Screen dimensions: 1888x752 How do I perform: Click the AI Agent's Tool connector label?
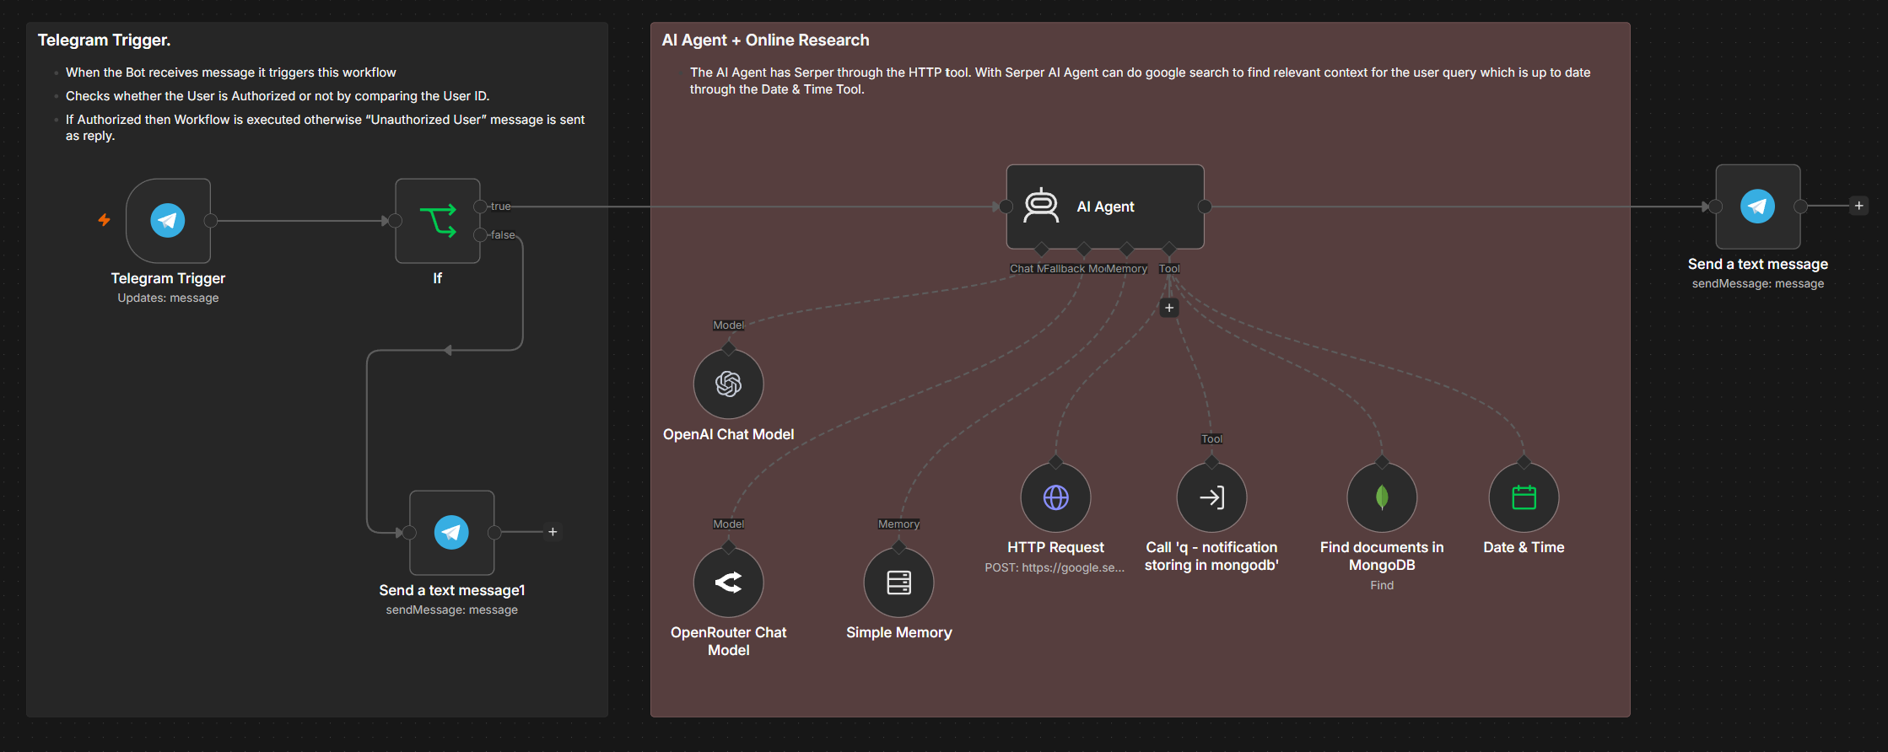[x=1169, y=269]
